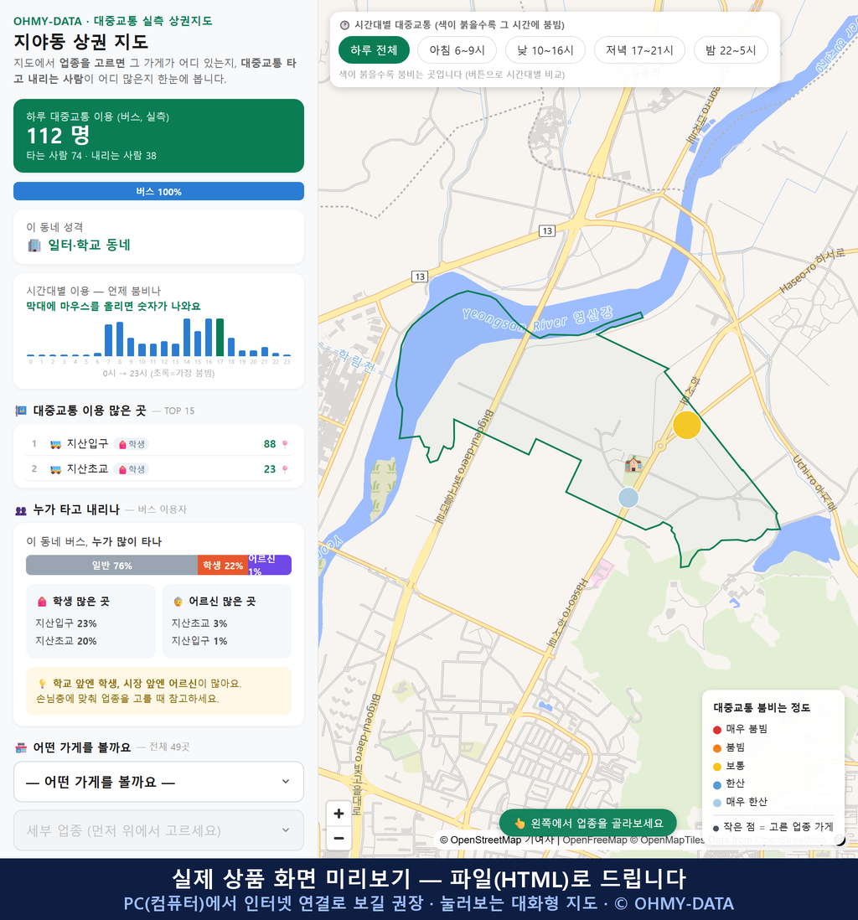Click the school building marker on the map
This screenshot has width=858, height=920.
coord(633,464)
